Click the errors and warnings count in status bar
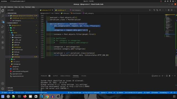 (x=20, y=93)
